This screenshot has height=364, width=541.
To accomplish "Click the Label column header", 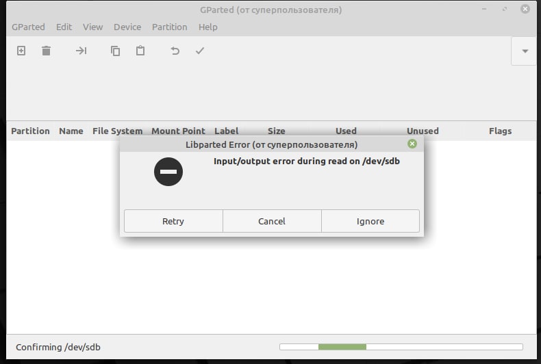I will (227, 131).
